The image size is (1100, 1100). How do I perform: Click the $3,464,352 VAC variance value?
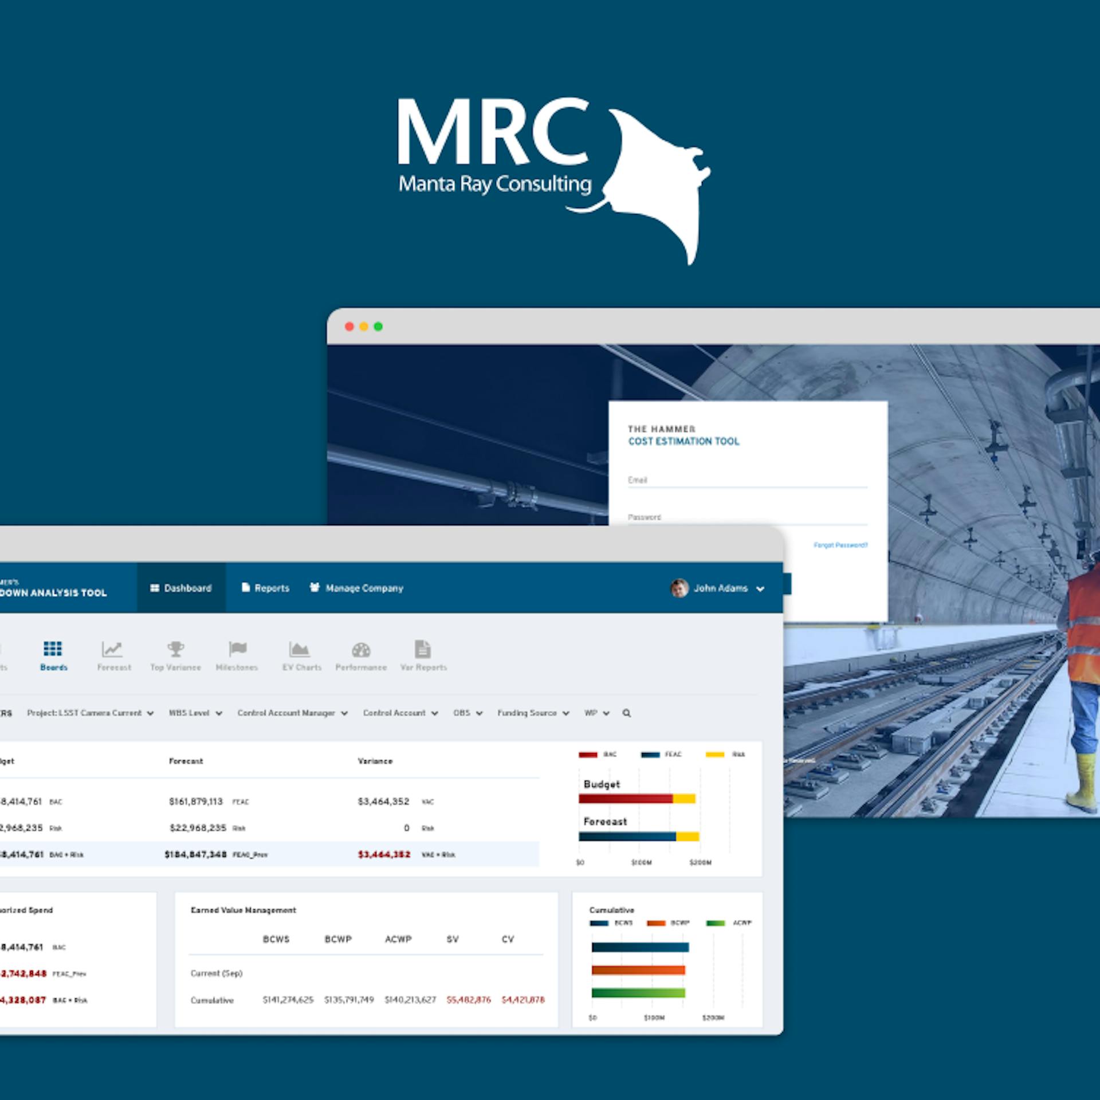point(383,802)
